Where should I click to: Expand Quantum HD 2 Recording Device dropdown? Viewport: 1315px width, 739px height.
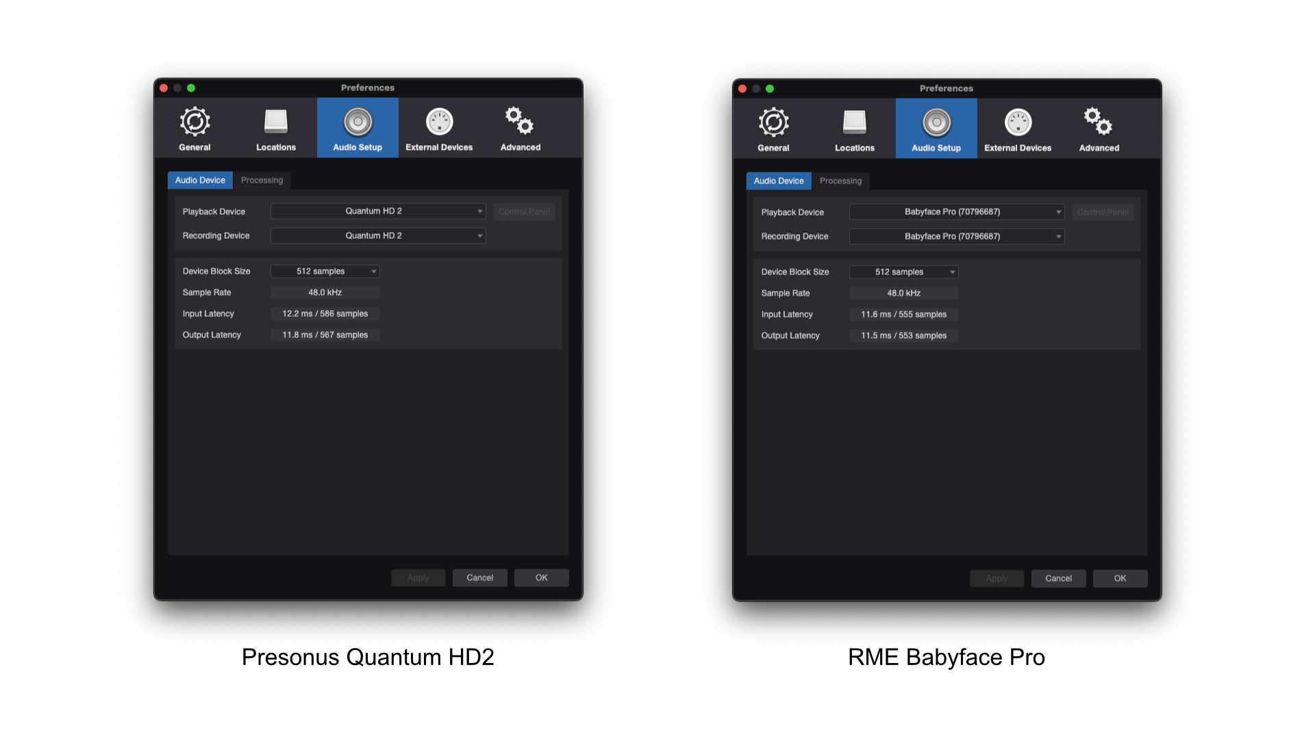coord(378,235)
